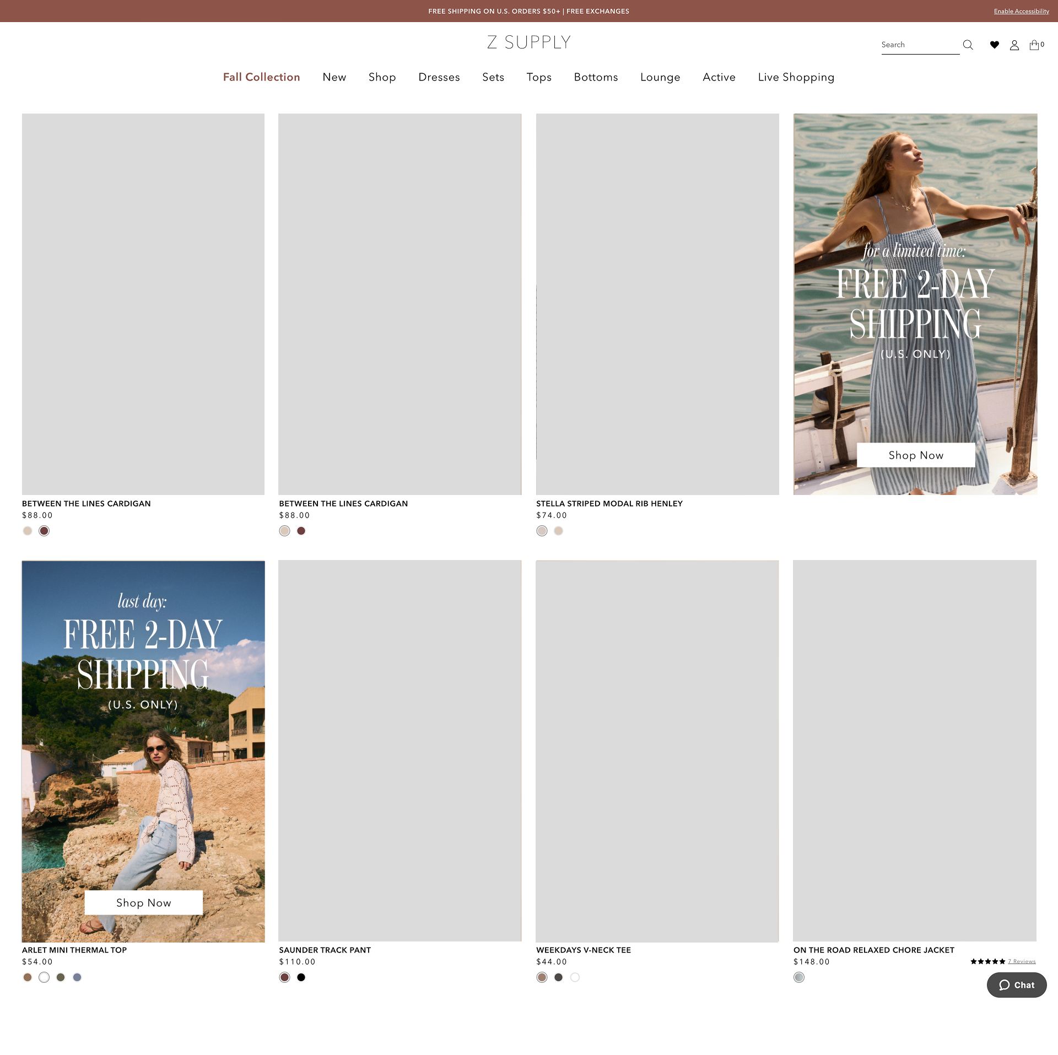Expand the Shop navigation menu
This screenshot has height=1055, width=1058.
tap(382, 77)
